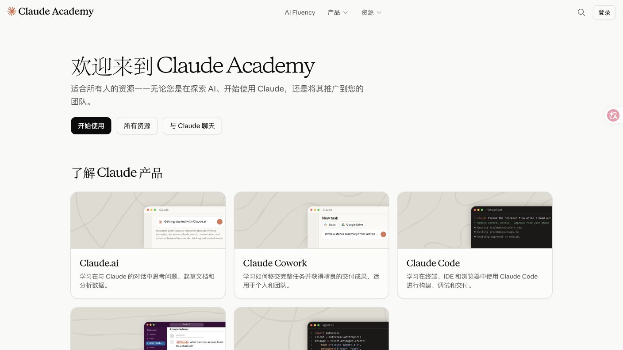Click the intro paragraph under the main heading

coord(217,95)
